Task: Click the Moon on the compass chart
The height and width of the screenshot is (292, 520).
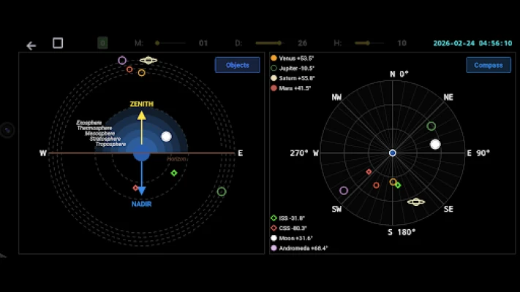Action: [x=435, y=145]
